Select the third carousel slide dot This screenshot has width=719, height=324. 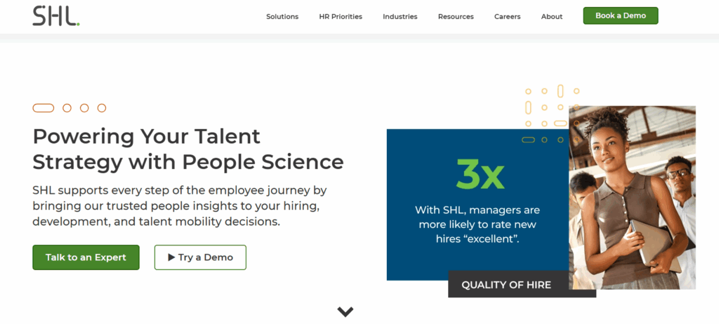[x=84, y=108]
